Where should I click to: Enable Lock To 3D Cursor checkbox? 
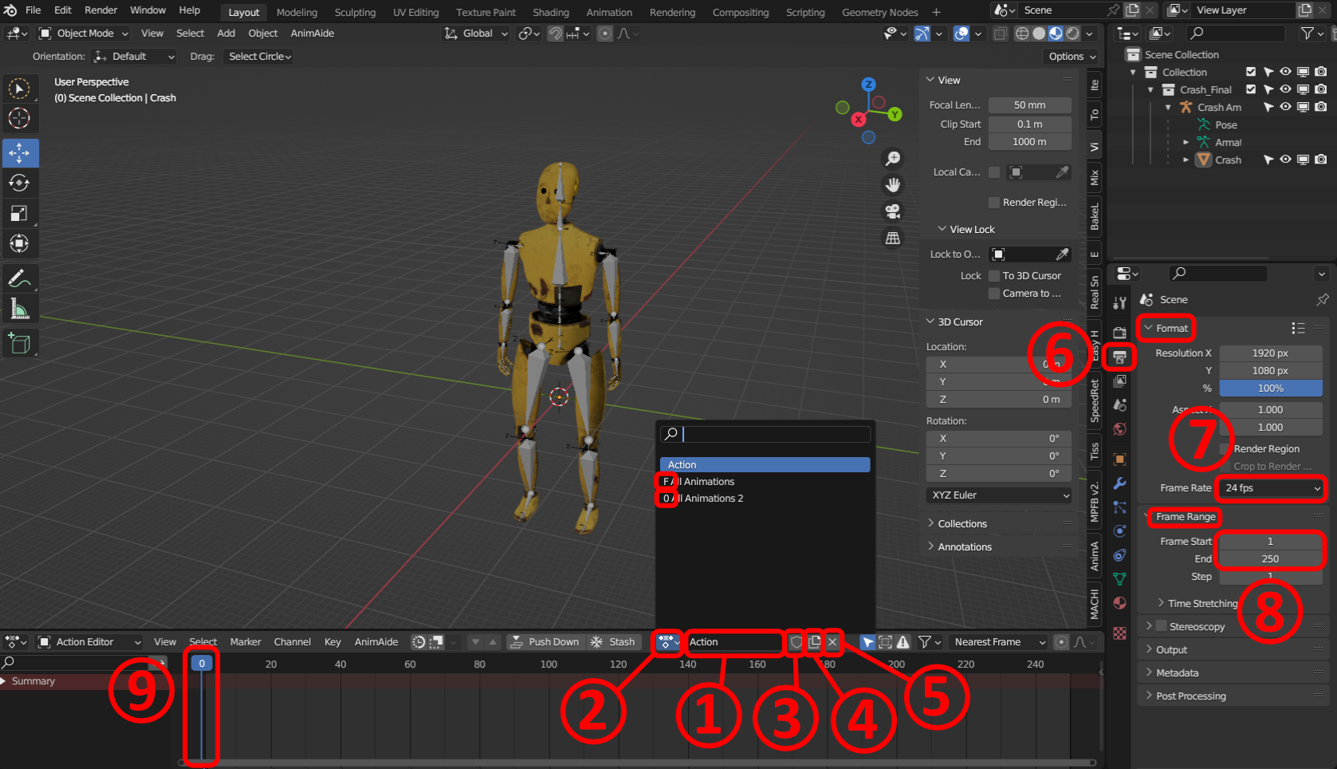click(x=994, y=276)
